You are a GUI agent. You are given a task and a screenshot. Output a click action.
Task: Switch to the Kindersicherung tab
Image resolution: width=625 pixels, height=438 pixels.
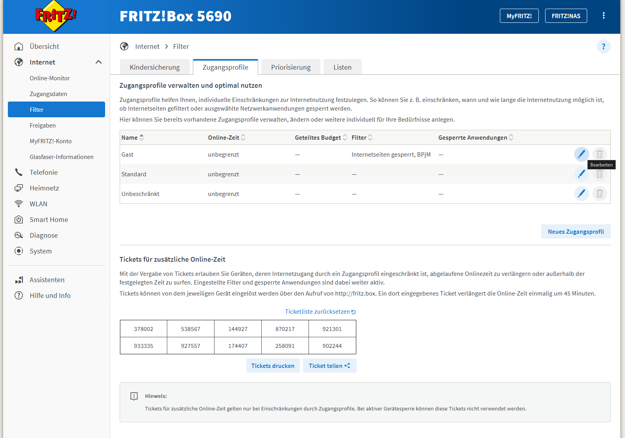[155, 67]
